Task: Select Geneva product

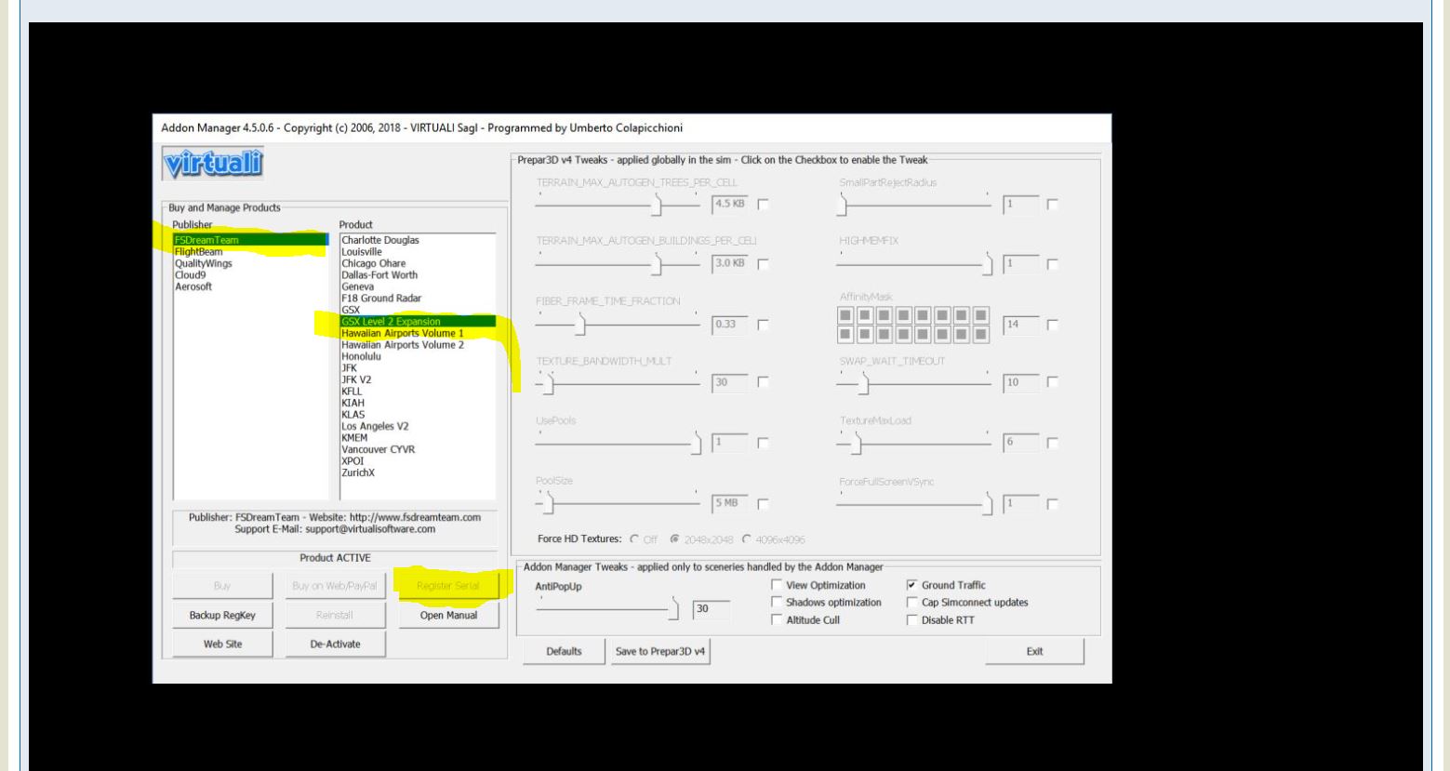Action: point(418,286)
